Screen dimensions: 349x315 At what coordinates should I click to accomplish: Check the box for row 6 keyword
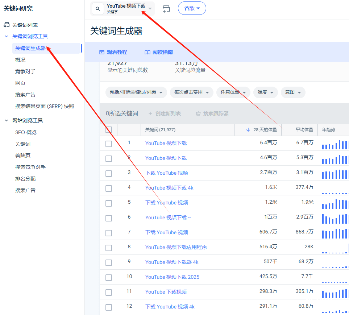click(x=109, y=218)
